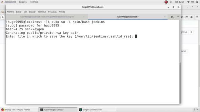Click the 'sudo su -s /bin/bash jenkins' command line
Viewport: 200px width, 112px height.
78,22
